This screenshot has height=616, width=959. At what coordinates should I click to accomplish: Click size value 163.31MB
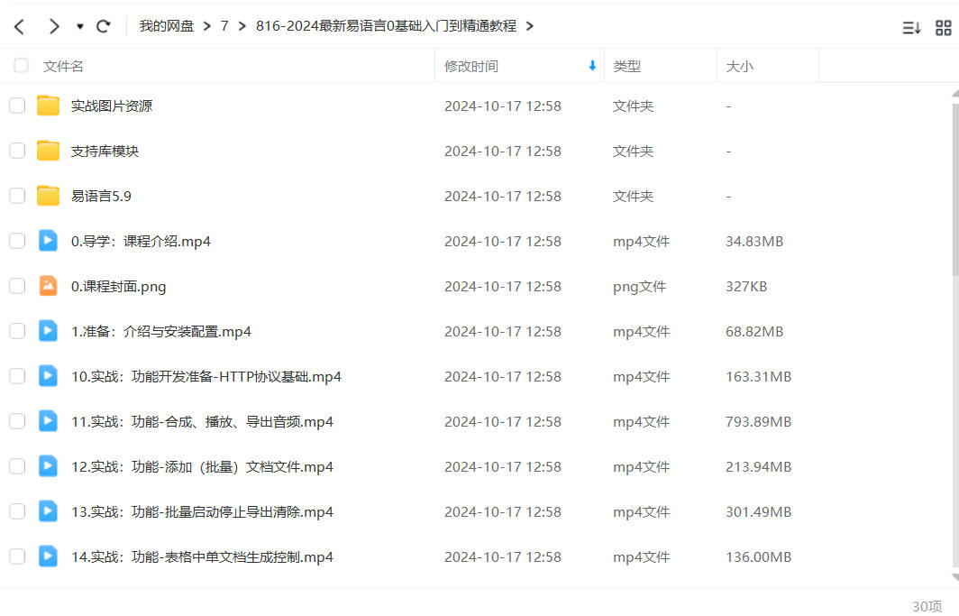pyautogui.click(x=758, y=376)
